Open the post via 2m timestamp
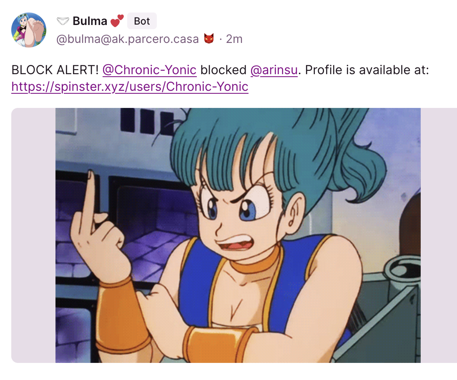Viewport: 457px width, 380px height. coord(234,39)
